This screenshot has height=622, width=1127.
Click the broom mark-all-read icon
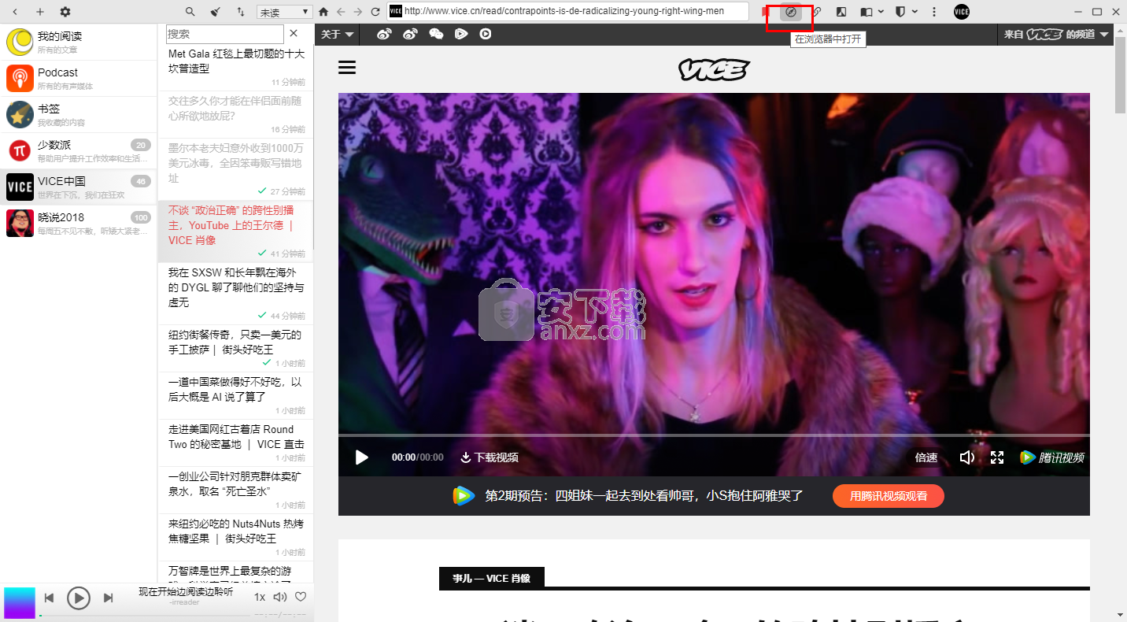click(215, 12)
